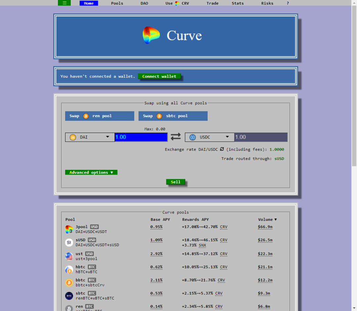Click the bitcoin icon in ren swap button

[86, 116]
